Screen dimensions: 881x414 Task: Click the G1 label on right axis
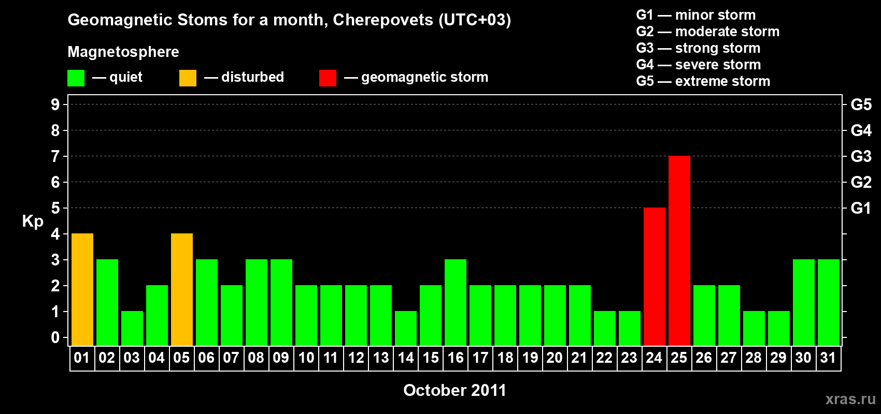[x=861, y=208]
